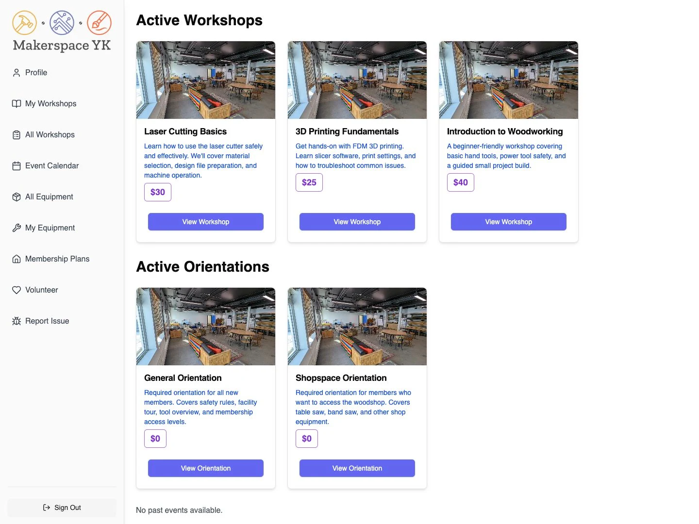Click the Laser Cutting Basics thumbnail image
699x524 pixels.
click(x=206, y=80)
